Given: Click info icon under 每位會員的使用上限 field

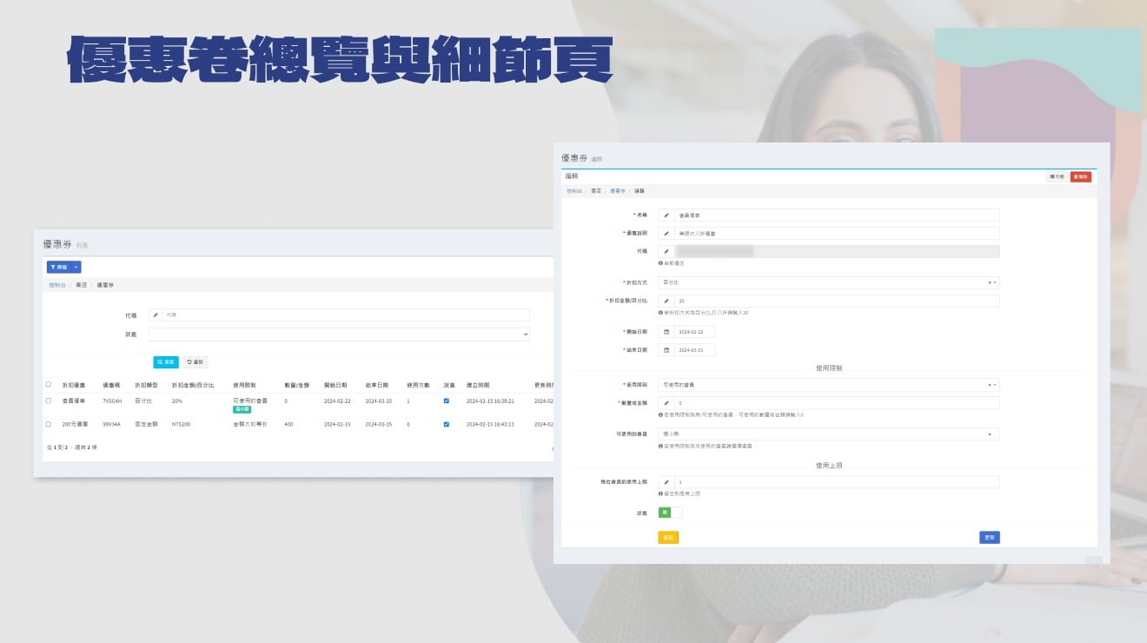Looking at the screenshot, I should [661, 493].
